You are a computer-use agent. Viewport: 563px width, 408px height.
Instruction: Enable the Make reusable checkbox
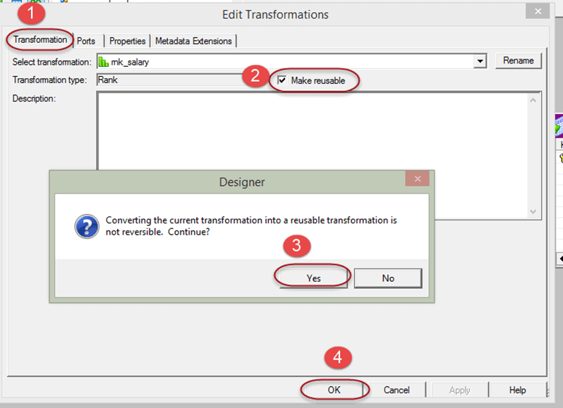coord(283,80)
